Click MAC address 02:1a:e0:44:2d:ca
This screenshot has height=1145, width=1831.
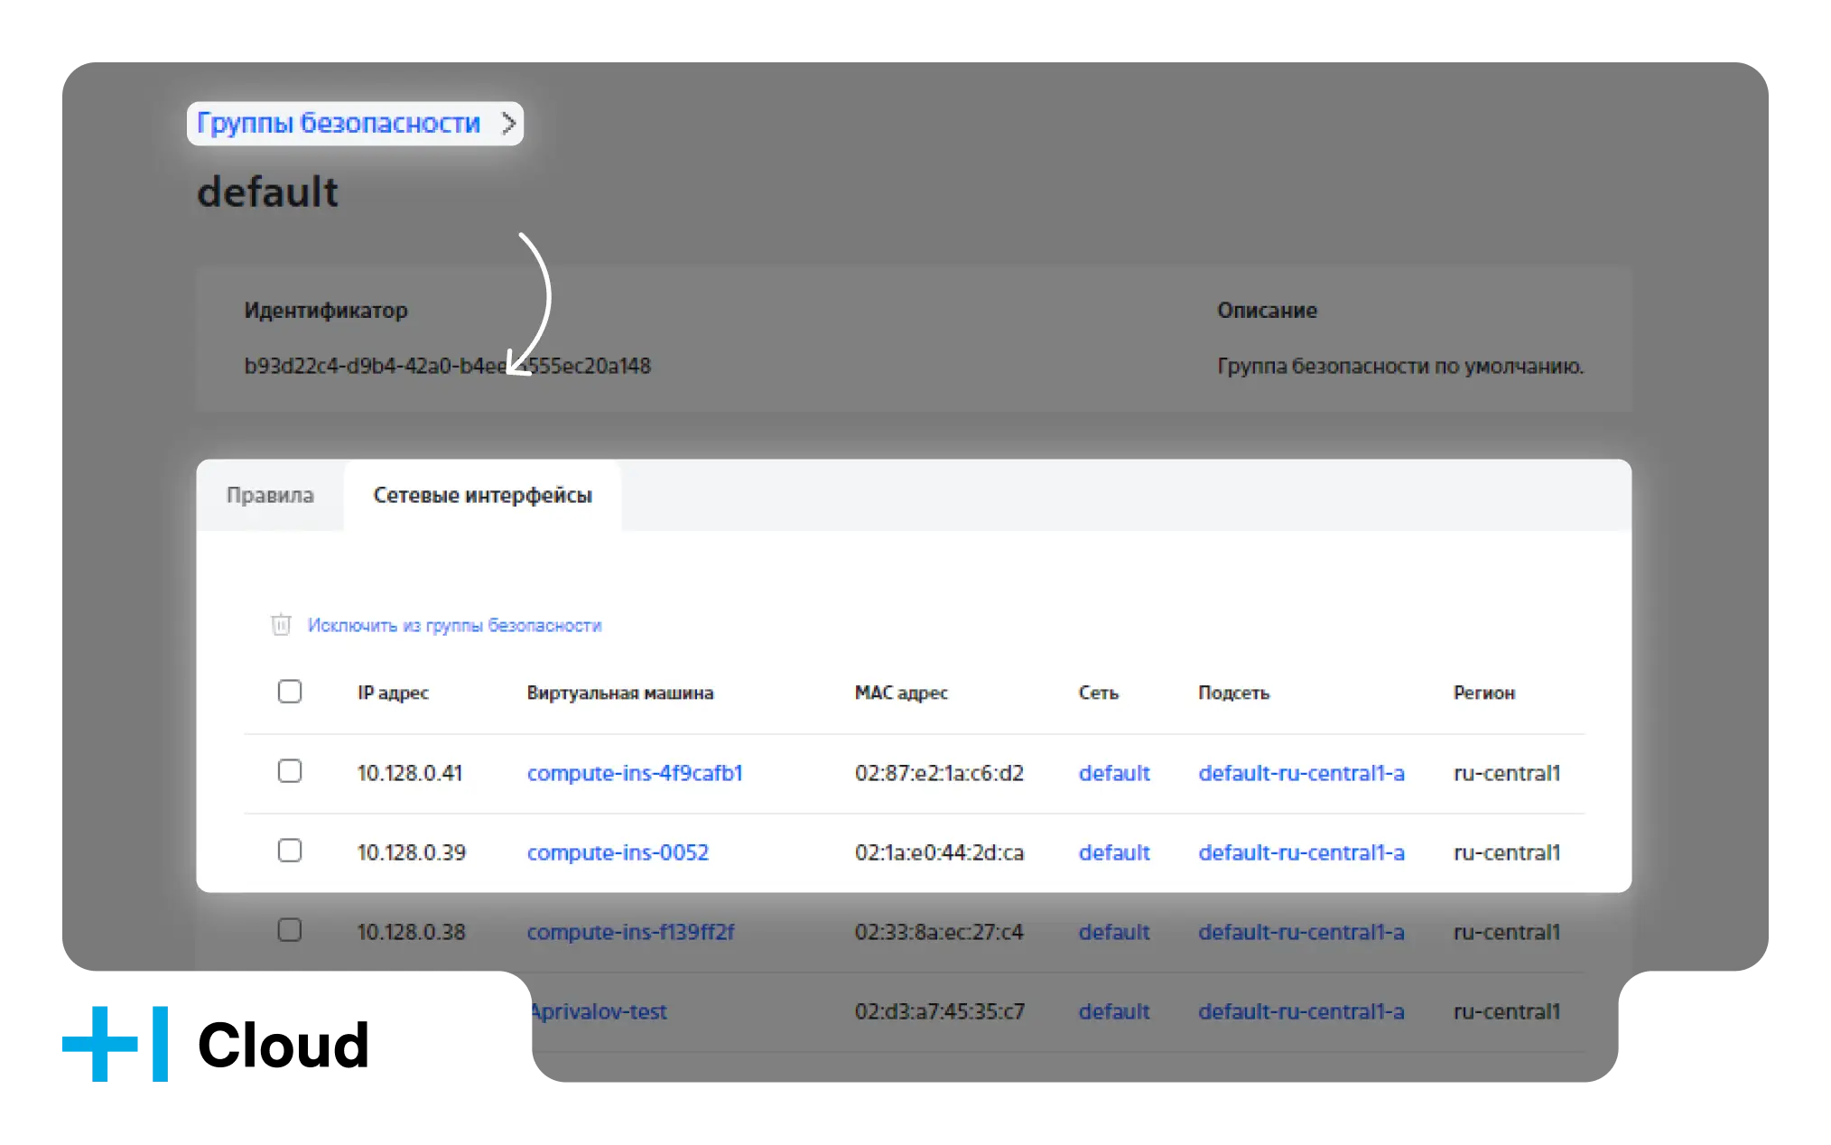[939, 852]
